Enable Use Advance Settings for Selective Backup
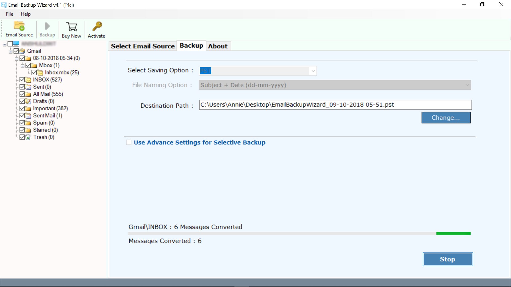The width and height of the screenshot is (511, 287). (129, 142)
